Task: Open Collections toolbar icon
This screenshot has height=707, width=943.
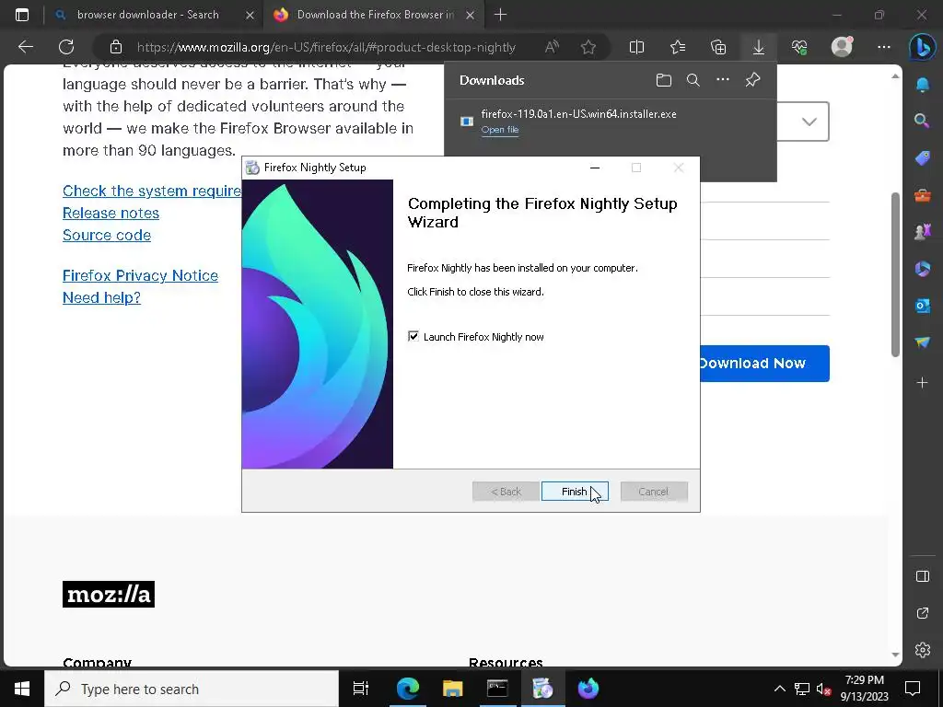Action: coord(718,47)
